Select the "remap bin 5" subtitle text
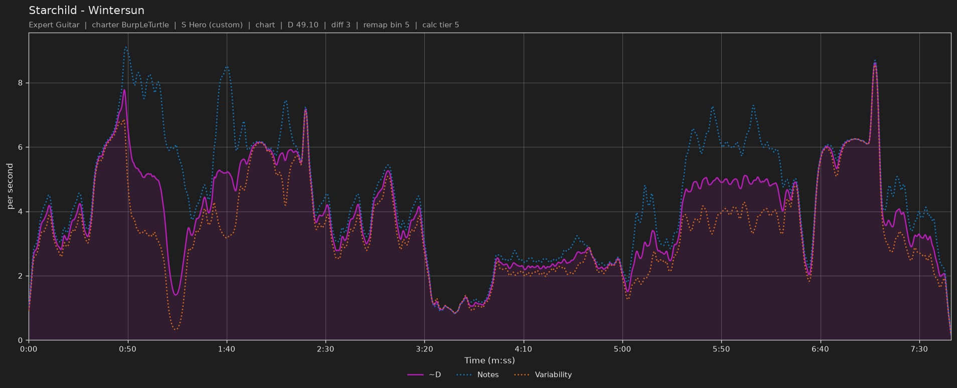957x388 pixels. 386,25
